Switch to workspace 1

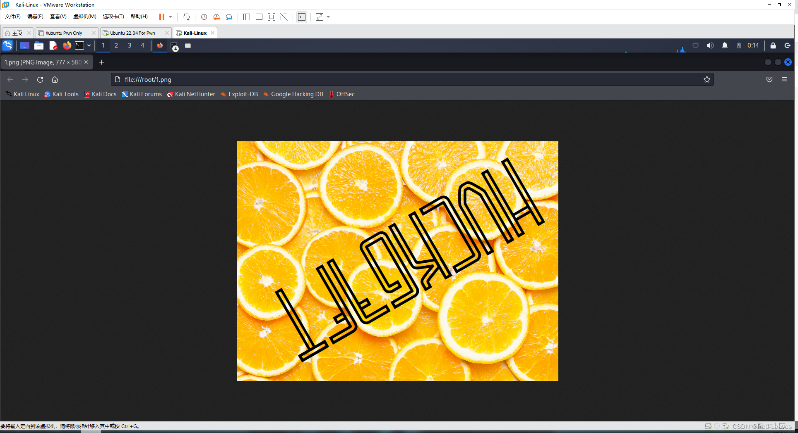103,45
